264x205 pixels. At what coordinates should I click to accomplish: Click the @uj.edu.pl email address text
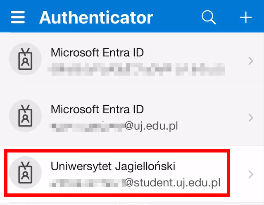click(x=114, y=126)
